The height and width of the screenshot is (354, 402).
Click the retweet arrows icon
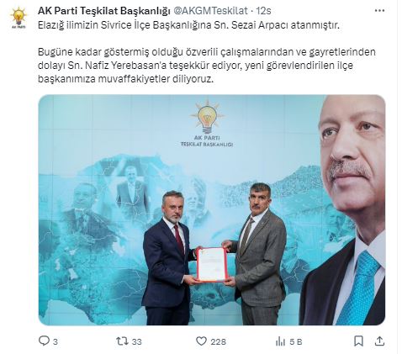(x=122, y=341)
